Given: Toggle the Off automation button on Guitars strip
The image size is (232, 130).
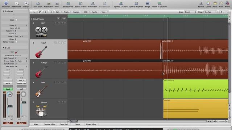Looking at the screenshot, I should pos(21,89).
